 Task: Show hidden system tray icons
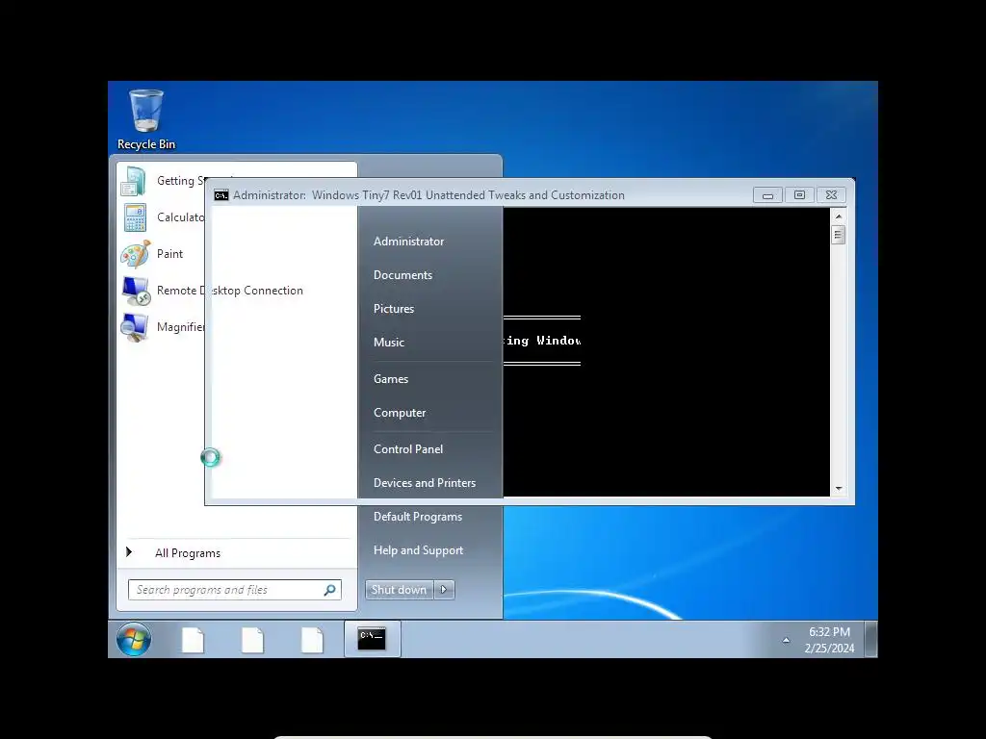pos(786,640)
